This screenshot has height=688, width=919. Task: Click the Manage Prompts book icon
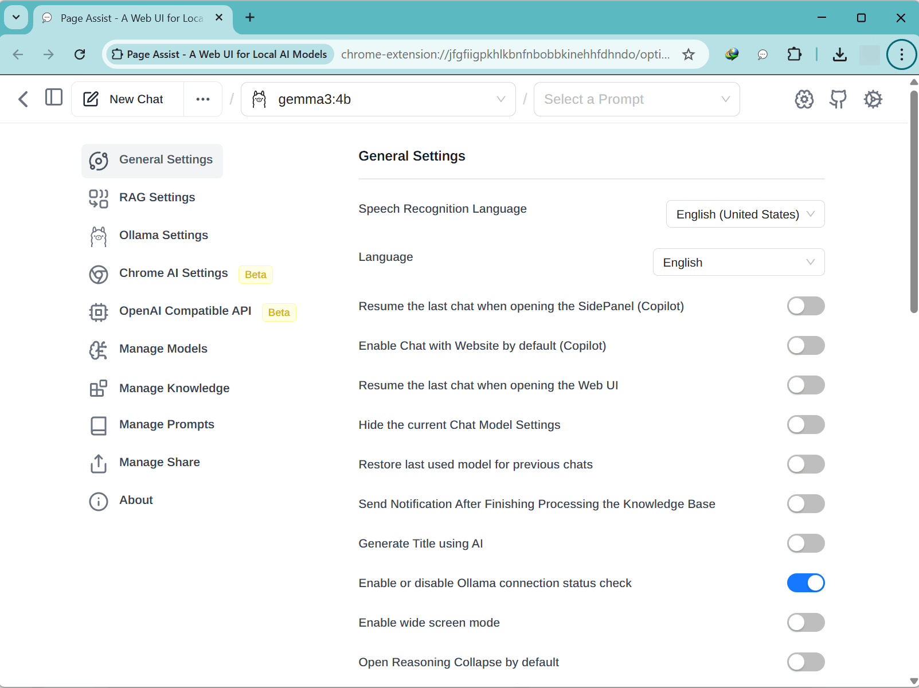click(99, 426)
